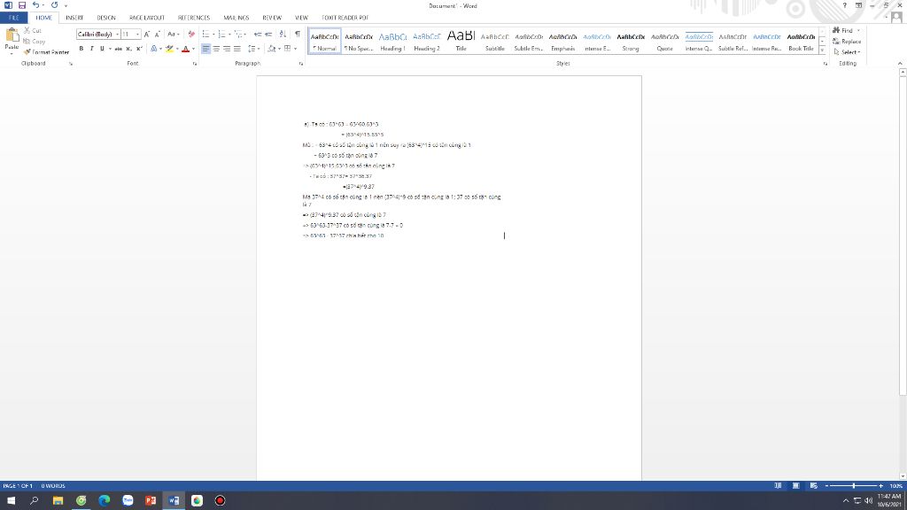Switch to the VIEW tab
Viewport: 907px width, 510px height.
click(x=301, y=18)
